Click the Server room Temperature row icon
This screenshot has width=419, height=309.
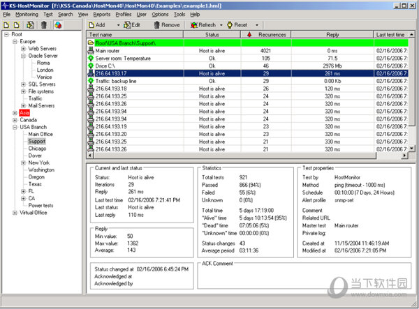[91, 58]
